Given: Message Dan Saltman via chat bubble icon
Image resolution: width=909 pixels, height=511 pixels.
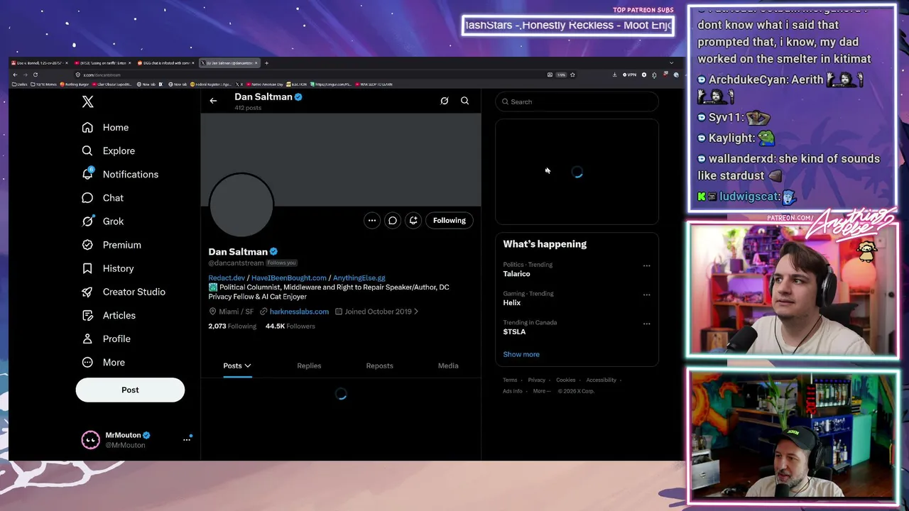Looking at the screenshot, I should pos(393,221).
